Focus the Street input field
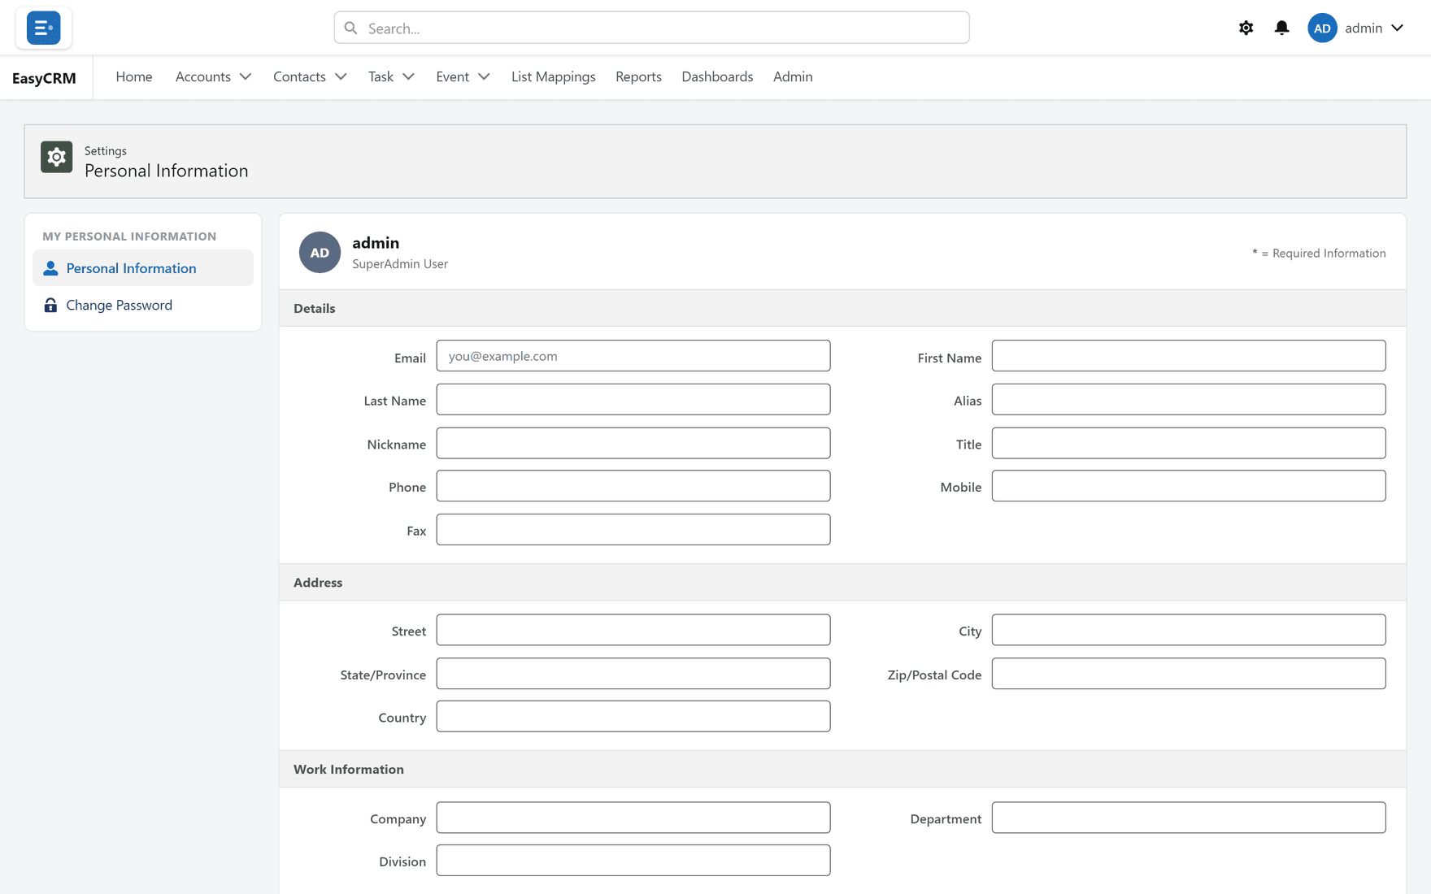1431x894 pixels. [633, 630]
